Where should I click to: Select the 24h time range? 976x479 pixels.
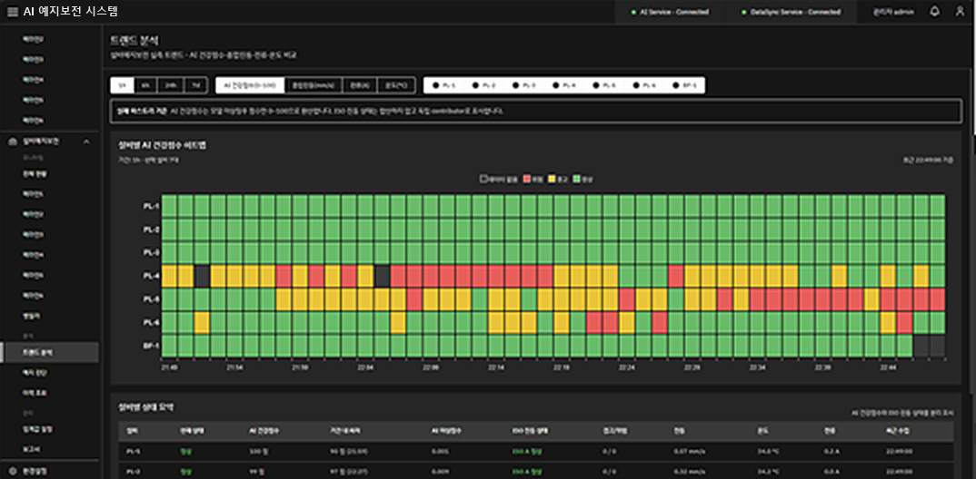[170, 85]
